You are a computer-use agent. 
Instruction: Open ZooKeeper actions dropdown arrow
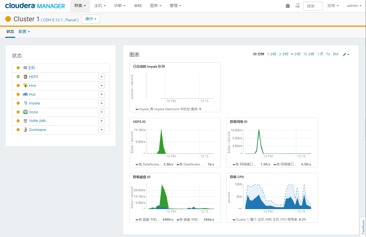point(102,130)
